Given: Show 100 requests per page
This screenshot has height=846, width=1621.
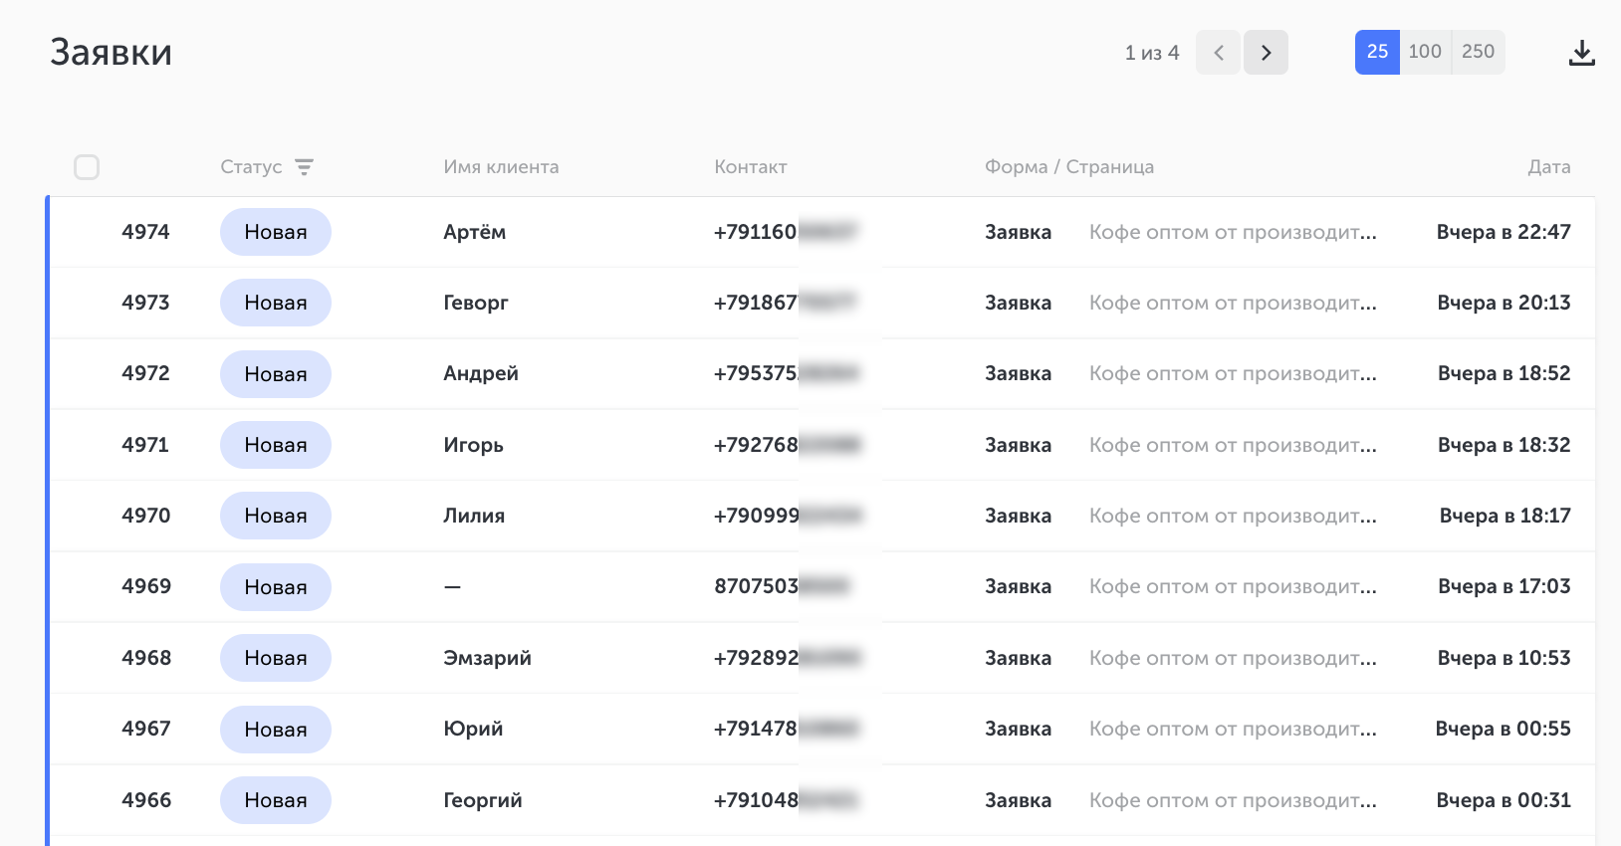Looking at the screenshot, I should click(x=1425, y=52).
